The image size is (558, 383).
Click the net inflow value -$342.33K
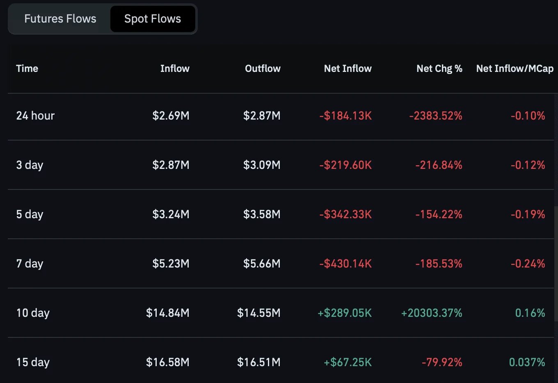(x=345, y=215)
